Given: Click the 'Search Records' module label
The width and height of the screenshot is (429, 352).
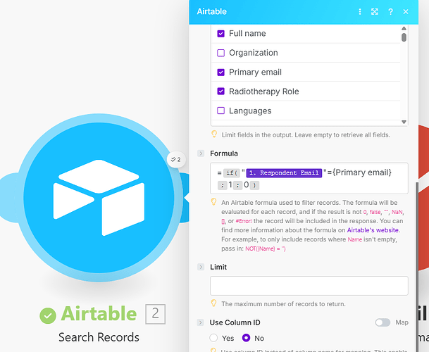Looking at the screenshot, I should click(99, 337).
